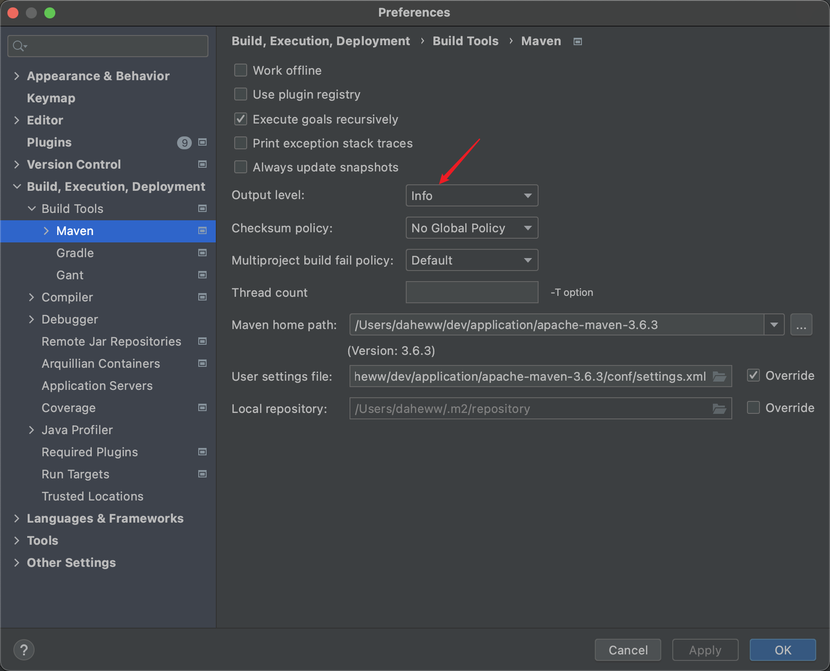830x671 pixels.
Task: Click the project-level icon beside Arquillian Containers
Action: [202, 364]
